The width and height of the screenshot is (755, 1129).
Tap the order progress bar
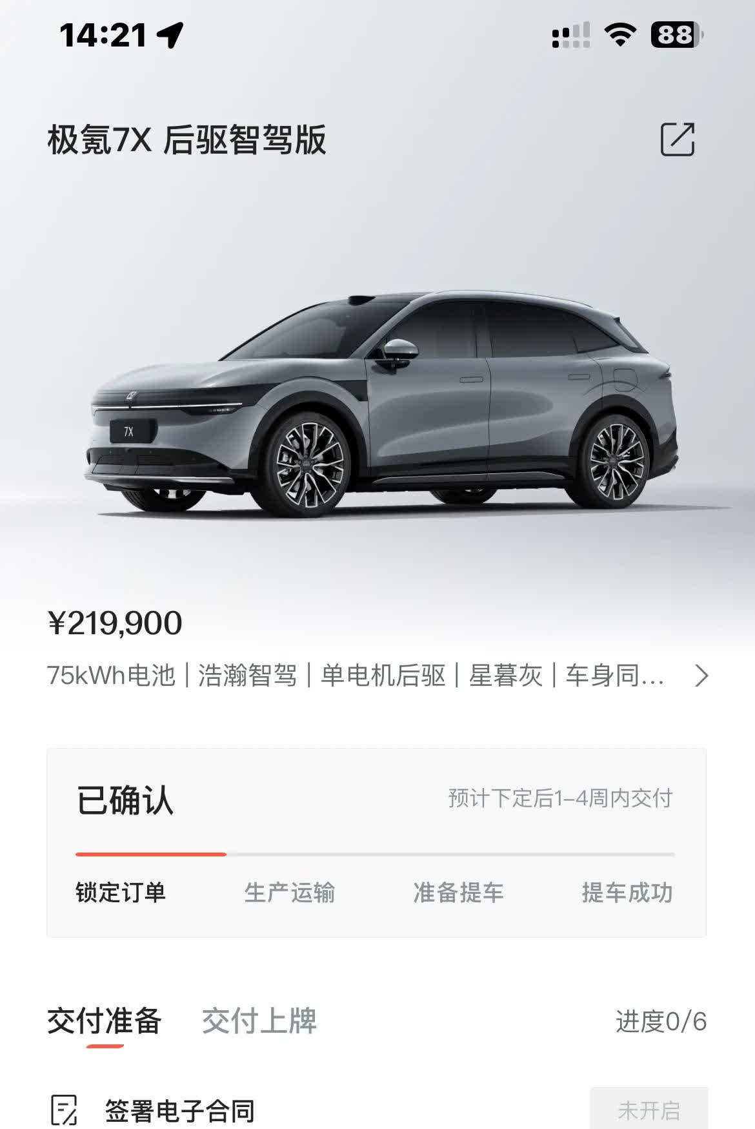click(x=375, y=855)
